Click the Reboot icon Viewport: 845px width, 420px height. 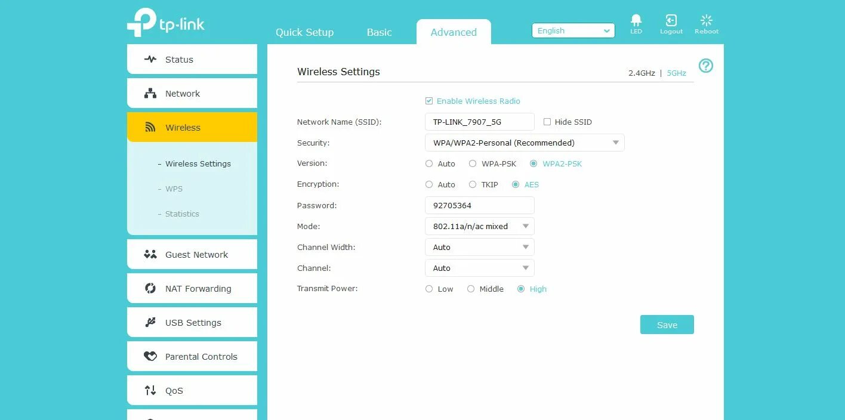point(707,20)
